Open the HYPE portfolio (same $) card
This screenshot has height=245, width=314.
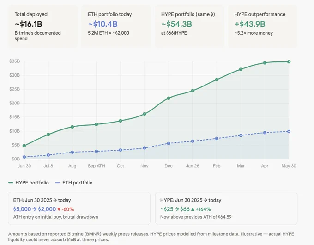point(189,26)
